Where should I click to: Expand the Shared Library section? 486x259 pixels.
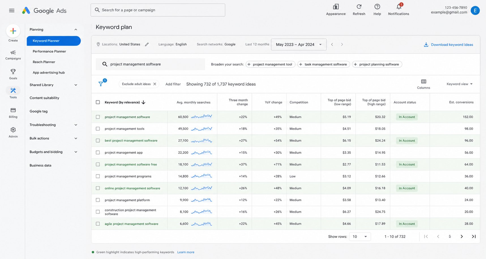point(76,85)
